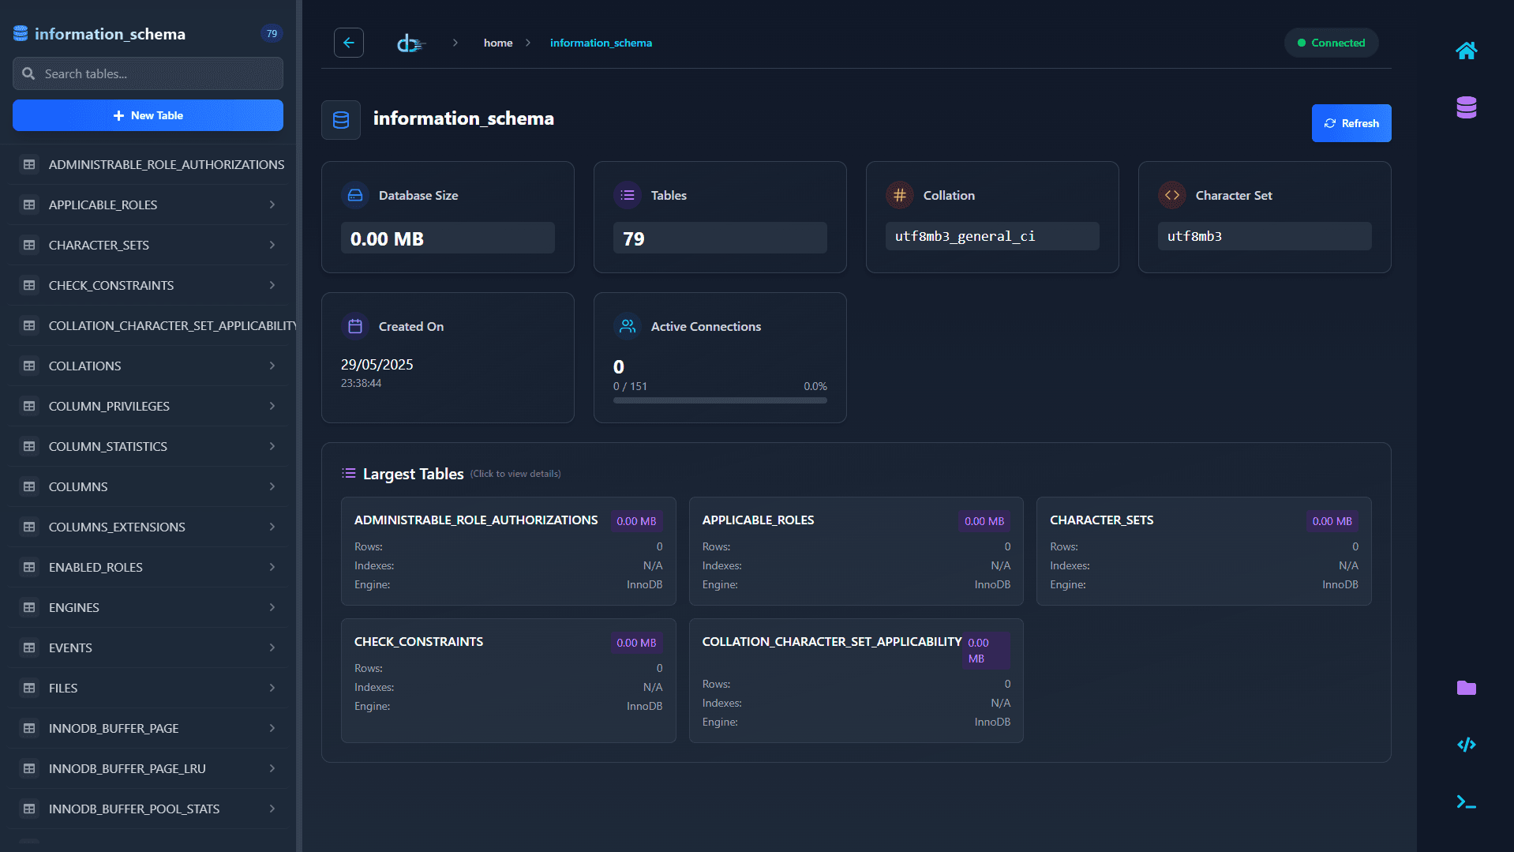Image resolution: width=1514 pixels, height=852 pixels.
Task: Open CHECK_CONSTRAINTS largest table card
Action: tap(508, 681)
